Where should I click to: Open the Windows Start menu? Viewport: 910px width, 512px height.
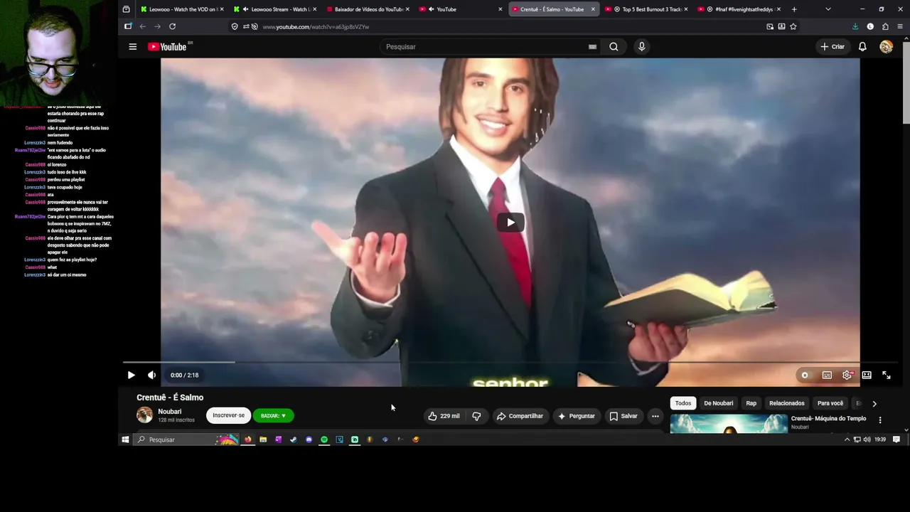(x=125, y=439)
